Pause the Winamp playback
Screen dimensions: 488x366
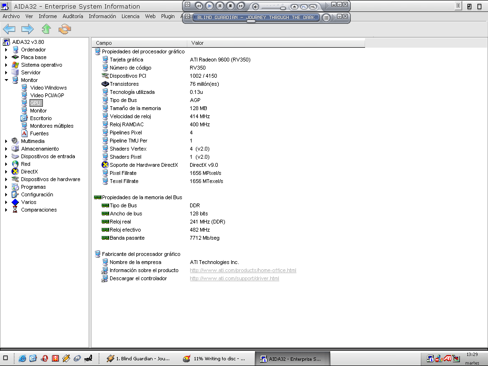220,6
